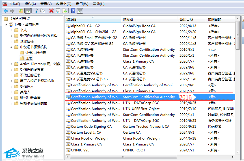This screenshot has height=161, width=244.
Task: Click the list's vertical scrollbar down arrow
Action: (237, 152)
